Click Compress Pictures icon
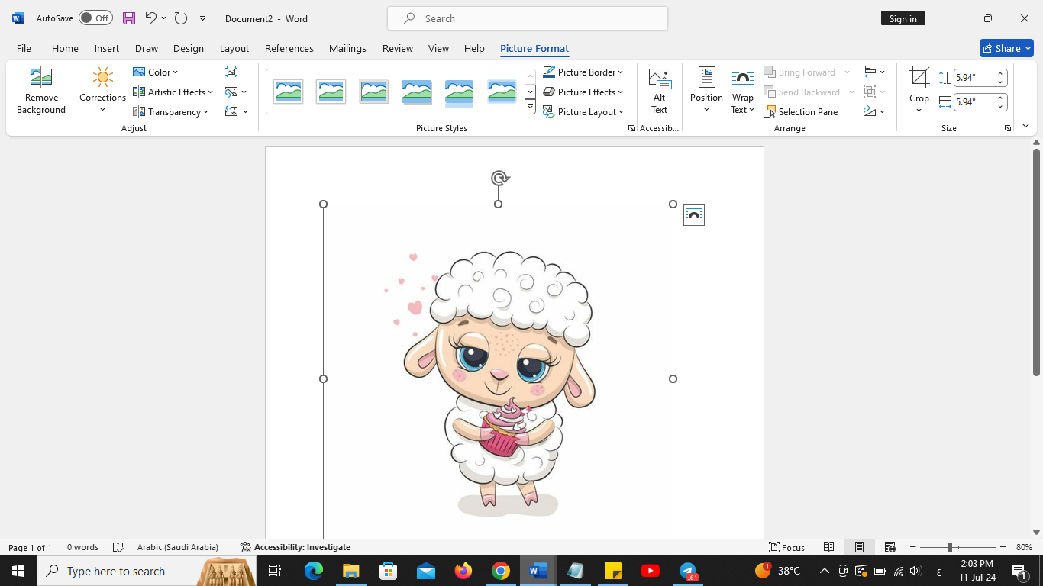The image size is (1043, 586). (231, 72)
